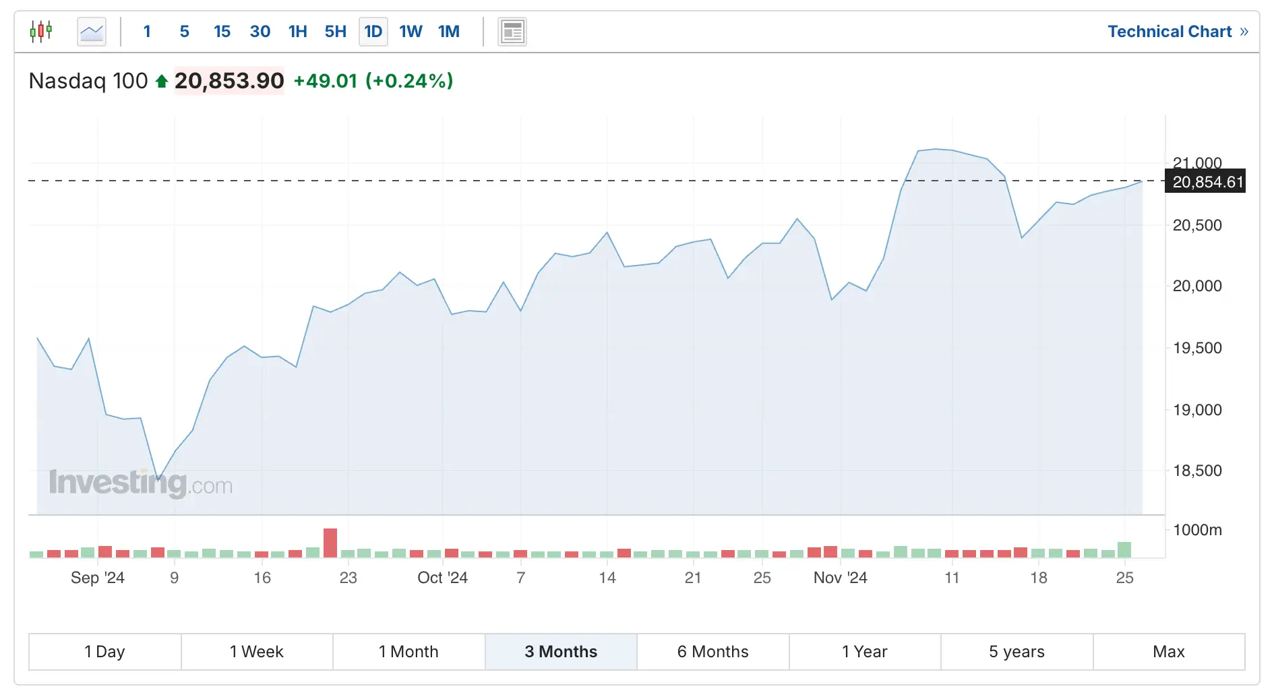Click the 19,000 price axis label
Image resolution: width=1274 pixels, height=697 pixels.
1197,410
